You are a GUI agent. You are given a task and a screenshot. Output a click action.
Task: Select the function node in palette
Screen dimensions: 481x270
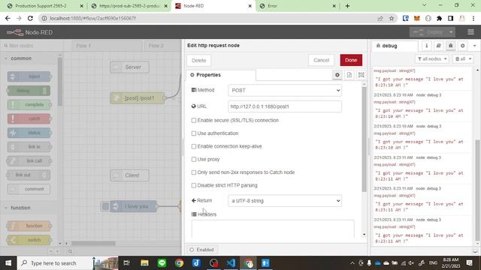coord(29,226)
